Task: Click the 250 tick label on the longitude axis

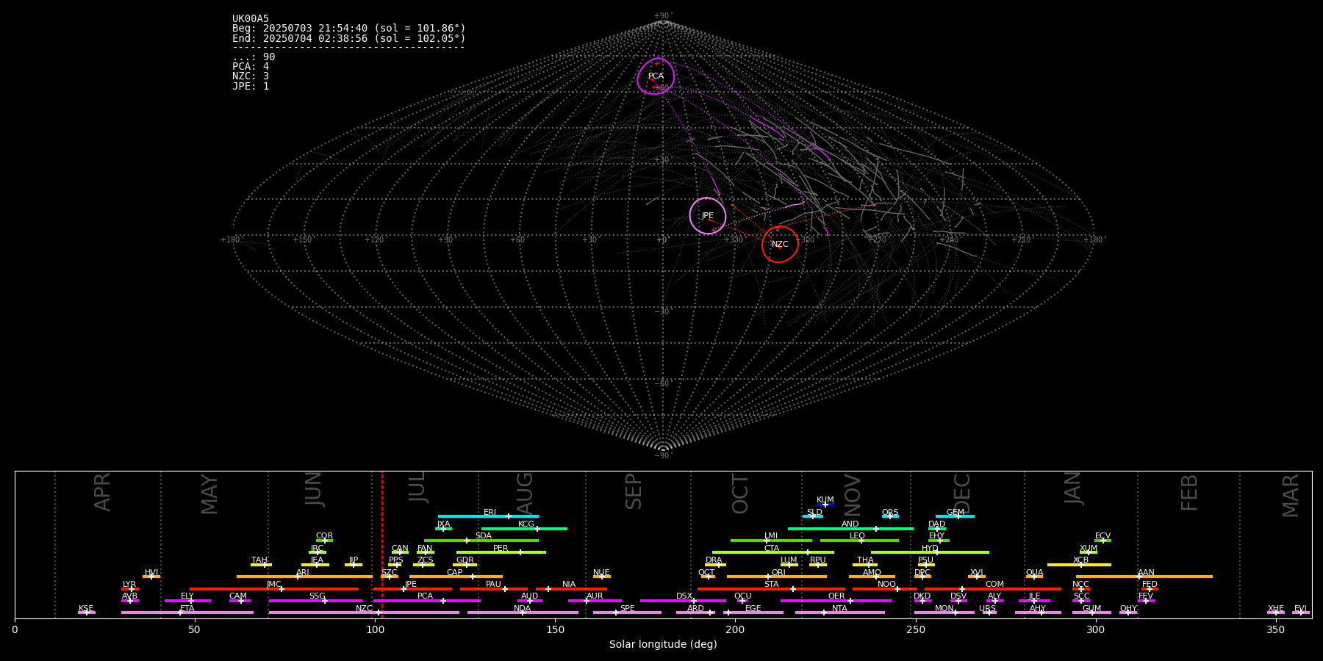Action: point(915,629)
